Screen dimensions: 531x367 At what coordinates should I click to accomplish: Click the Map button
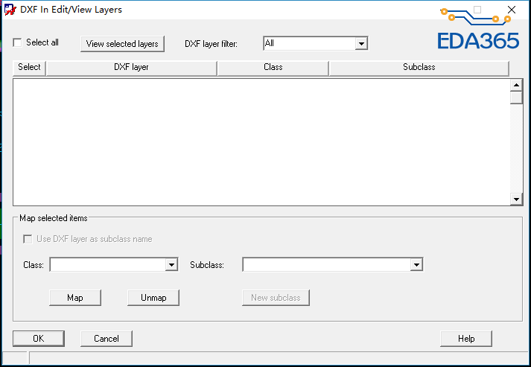pos(75,298)
